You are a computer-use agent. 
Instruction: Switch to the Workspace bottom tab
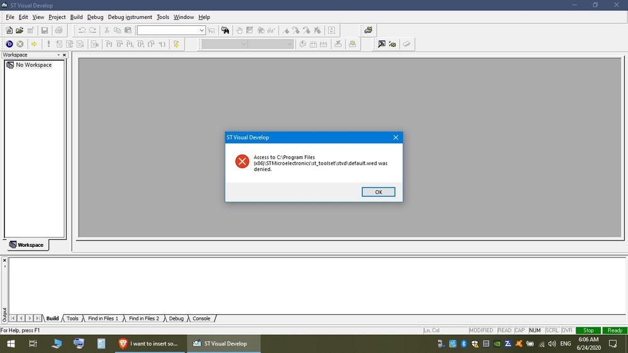click(27, 245)
